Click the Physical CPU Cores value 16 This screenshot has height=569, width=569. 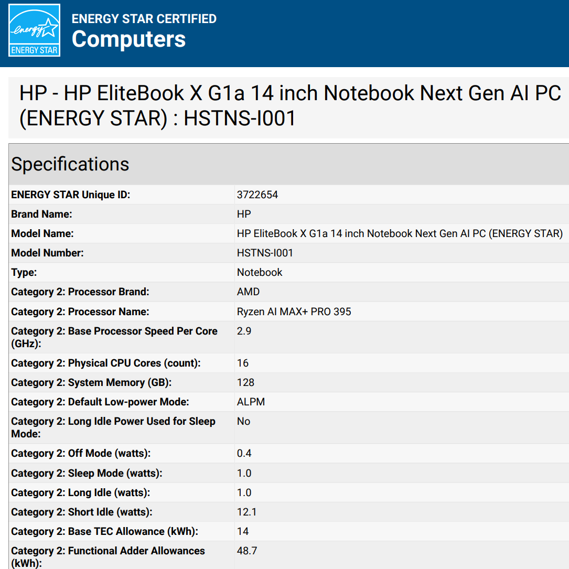[x=243, y=363]
